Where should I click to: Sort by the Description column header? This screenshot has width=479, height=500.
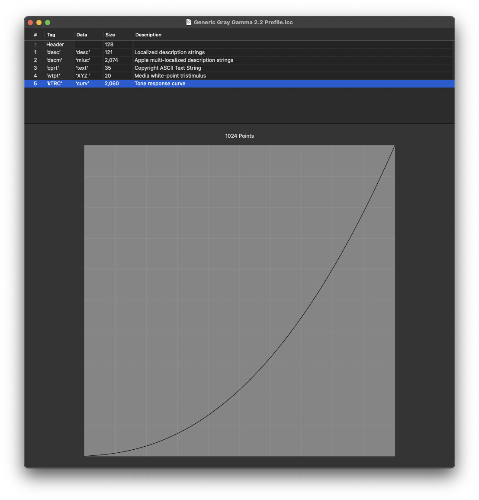(293, 35)
